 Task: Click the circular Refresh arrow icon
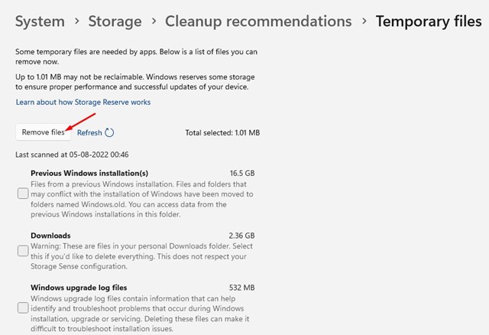[109, 132]
